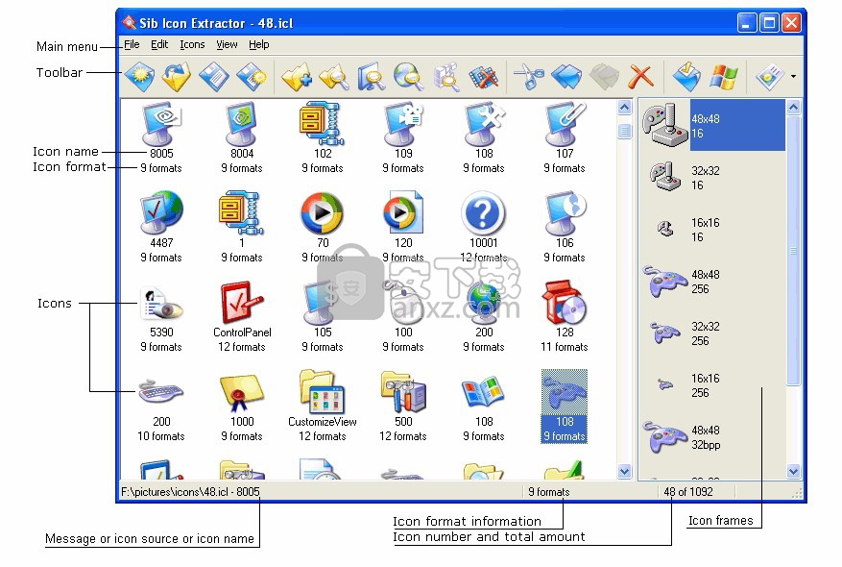The width and height of the screenshot is (842, 567).
Task: Click the icon list scroll down arrow
Action: [624, 471]
